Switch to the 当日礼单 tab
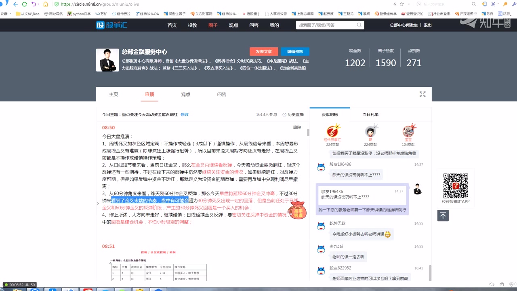Viewport: 517px width, 291px height. tap(370, 114)
